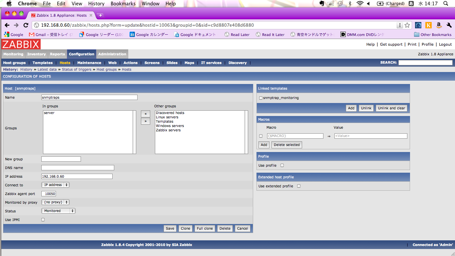Image resolution: width=455 pixels, height=256 pixels.
Task: Click the browser forward arrow
Action: 16,25
